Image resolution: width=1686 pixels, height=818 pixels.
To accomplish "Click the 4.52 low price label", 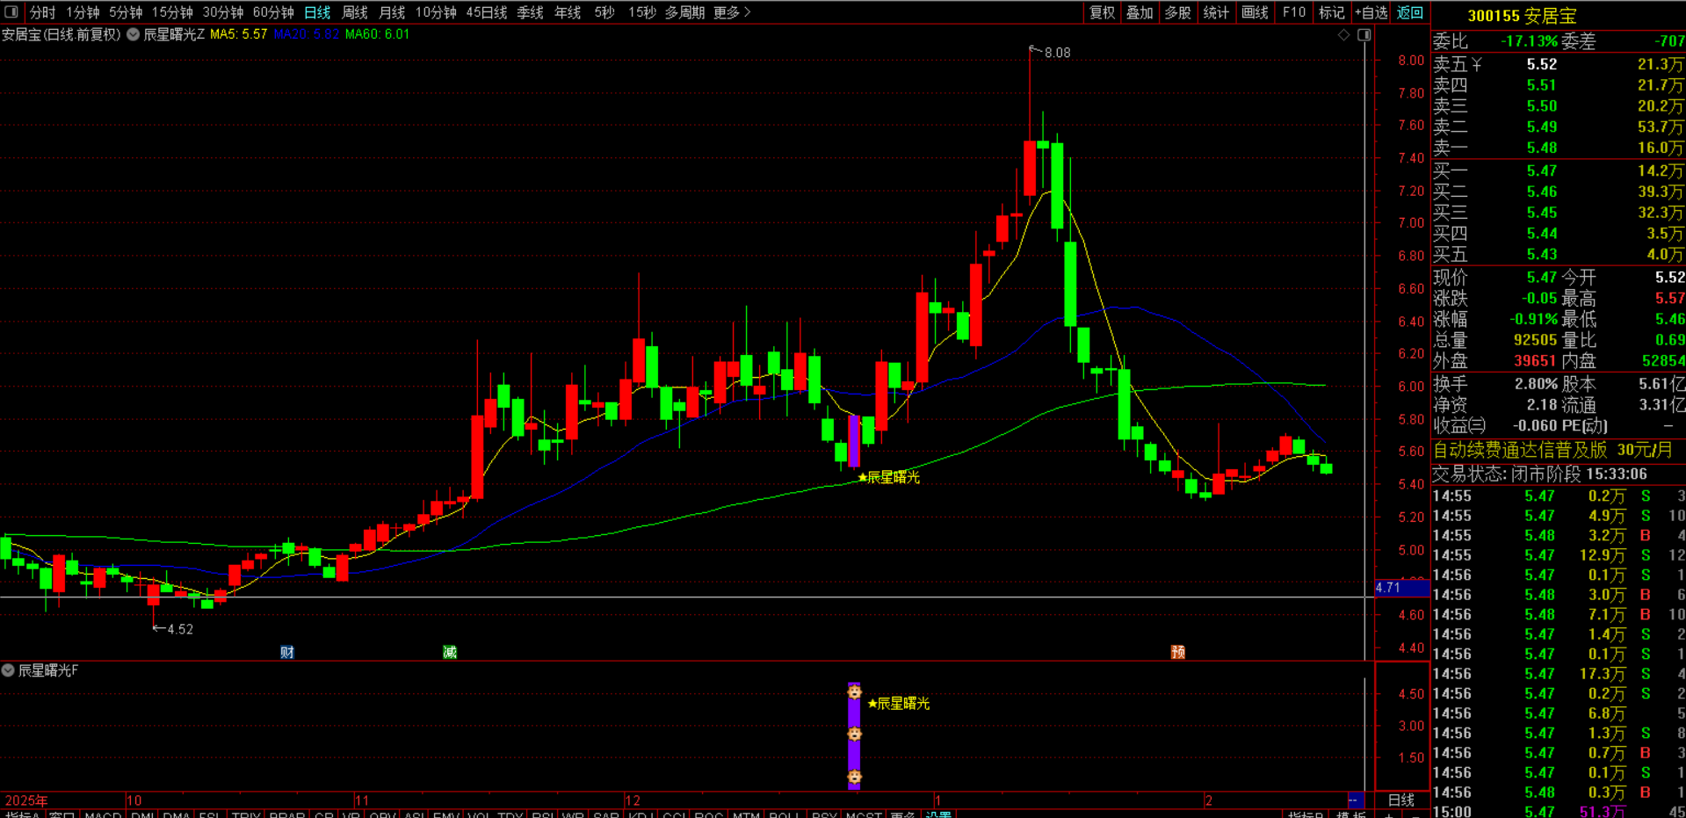I will (180, 629).
